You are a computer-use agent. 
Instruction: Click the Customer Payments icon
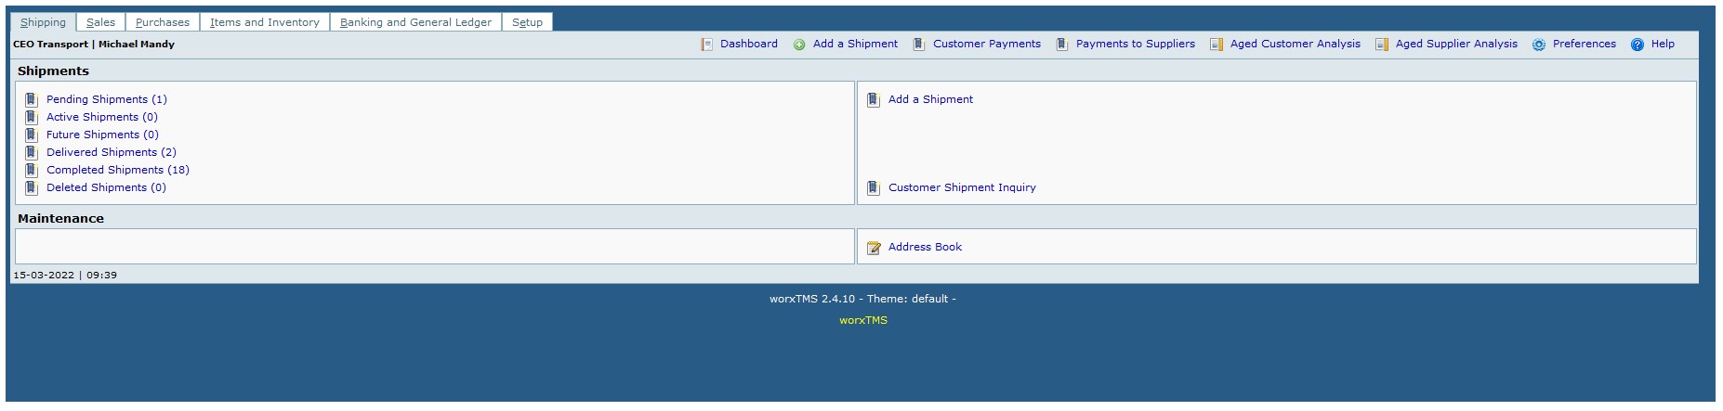(x=919, y=45)
